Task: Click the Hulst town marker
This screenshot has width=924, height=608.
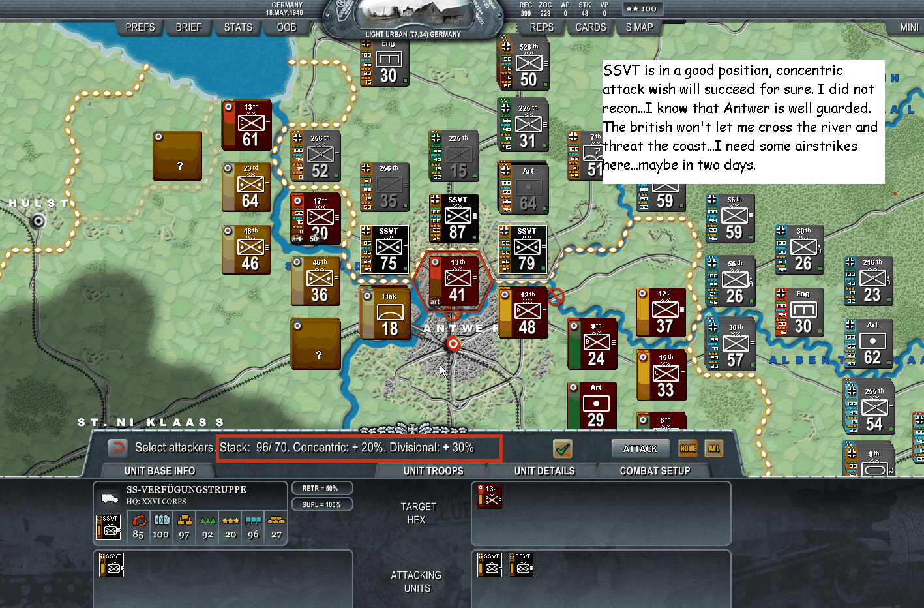Action: coord(38,221)
